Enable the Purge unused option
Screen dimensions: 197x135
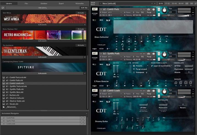[134, 69]
